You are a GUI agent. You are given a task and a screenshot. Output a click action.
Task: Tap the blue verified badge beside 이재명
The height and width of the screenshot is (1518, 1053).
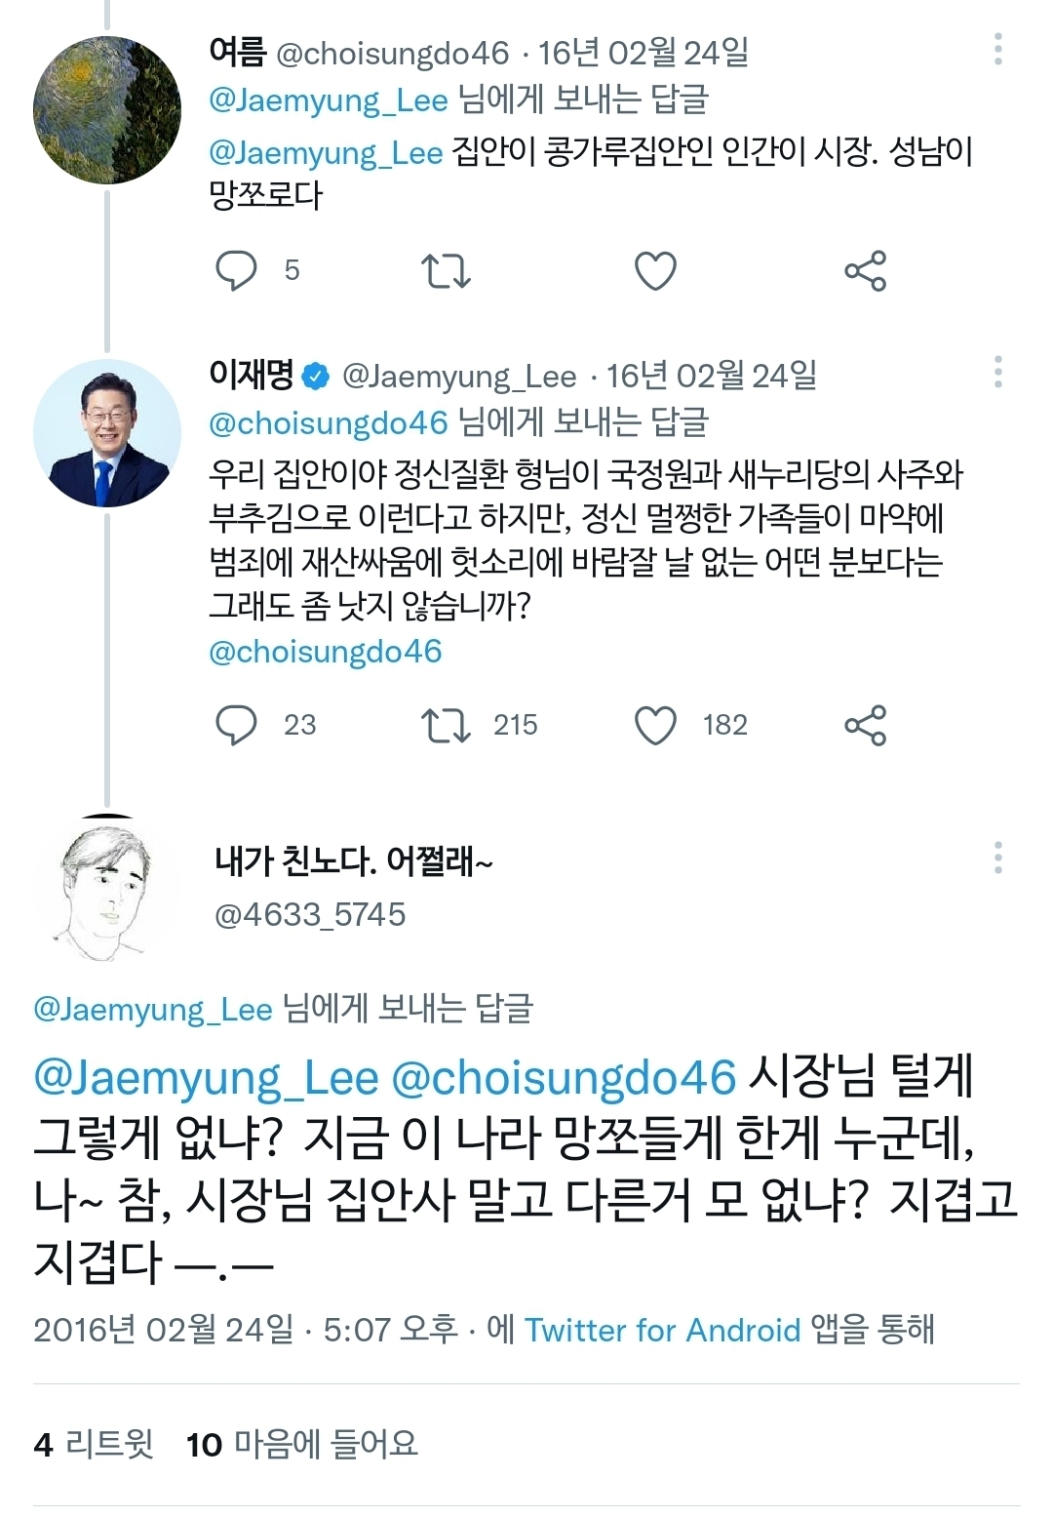(316, 376)
